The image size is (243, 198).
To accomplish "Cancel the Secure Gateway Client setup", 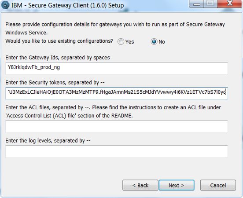I will point(218,185).
